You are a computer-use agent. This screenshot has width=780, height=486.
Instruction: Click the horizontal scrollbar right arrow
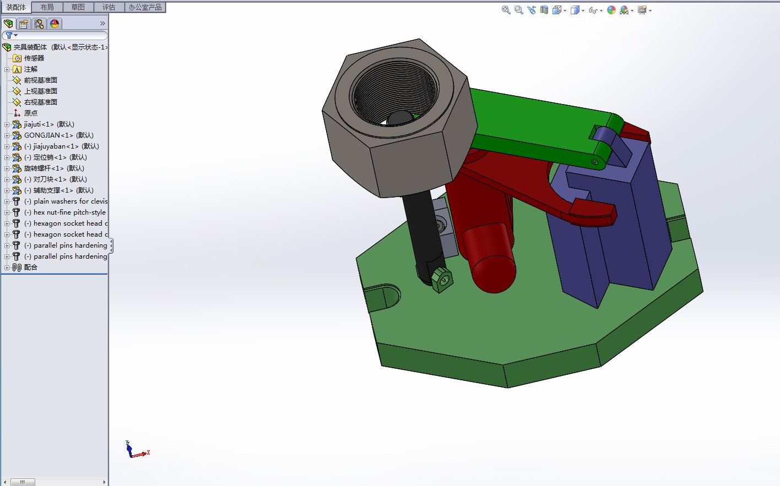pyautogui.click(x=104, y=482)
